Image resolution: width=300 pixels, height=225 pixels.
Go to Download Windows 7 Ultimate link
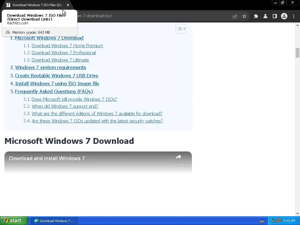tap(60, 60)
